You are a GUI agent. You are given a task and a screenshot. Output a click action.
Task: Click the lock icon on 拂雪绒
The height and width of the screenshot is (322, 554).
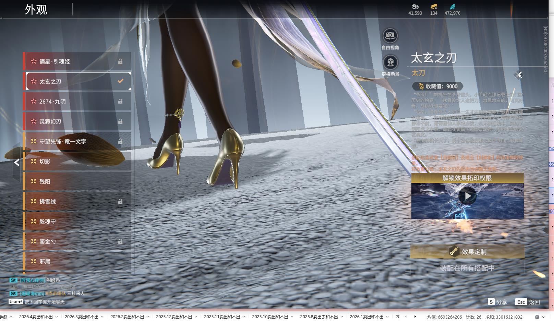pos(120,201)
